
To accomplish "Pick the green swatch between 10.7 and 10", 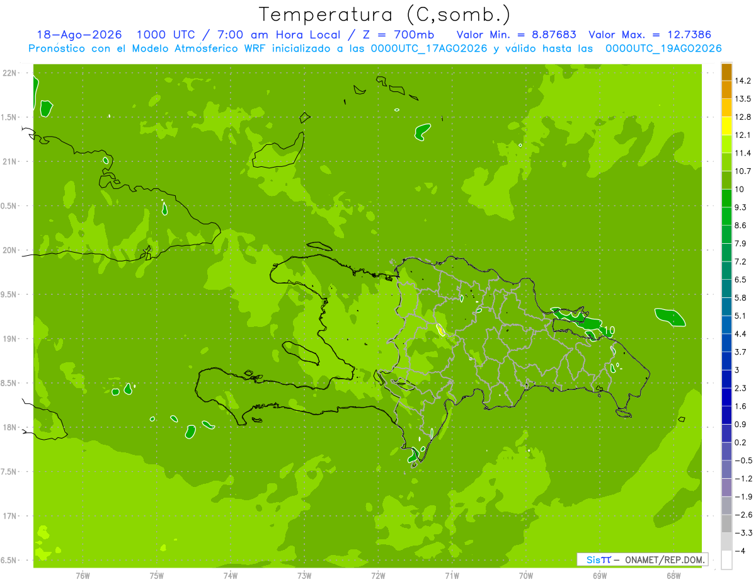I will point(726,180).
